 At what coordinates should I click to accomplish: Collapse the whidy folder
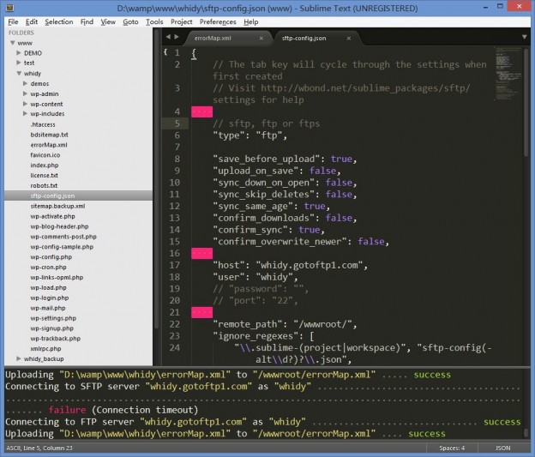coord(19,74)
